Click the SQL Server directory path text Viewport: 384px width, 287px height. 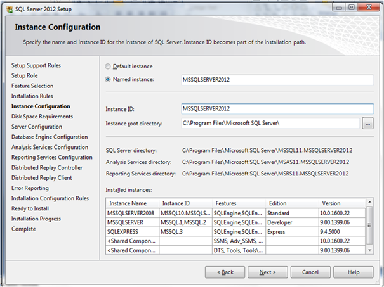267,150
